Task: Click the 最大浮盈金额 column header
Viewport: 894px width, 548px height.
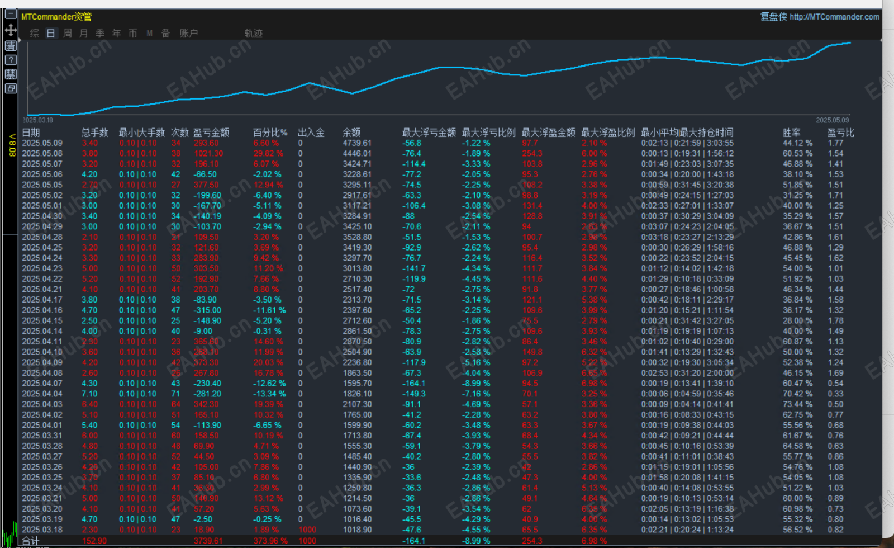Action: coord(549,133)
